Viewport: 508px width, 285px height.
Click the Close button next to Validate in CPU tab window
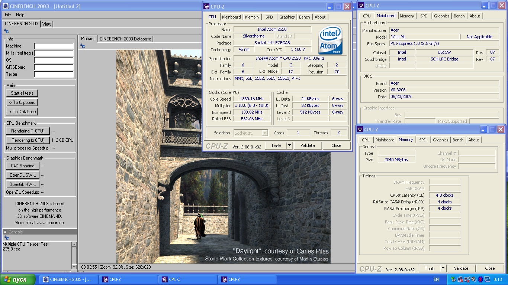pyautogui.click(x=336, y=145)
